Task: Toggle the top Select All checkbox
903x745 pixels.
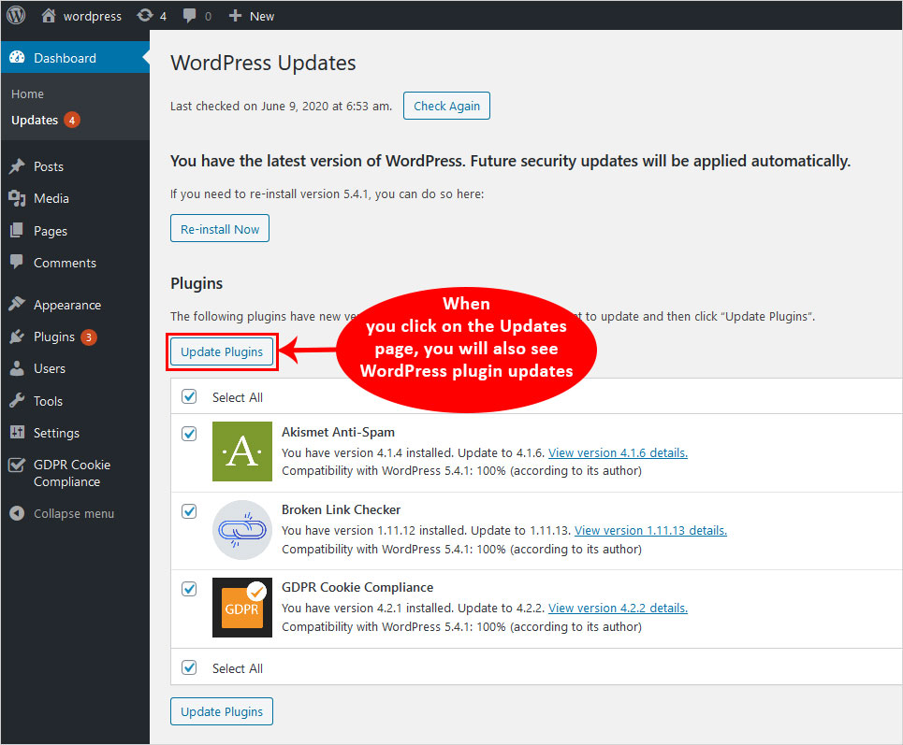Action: coord(190,396)
